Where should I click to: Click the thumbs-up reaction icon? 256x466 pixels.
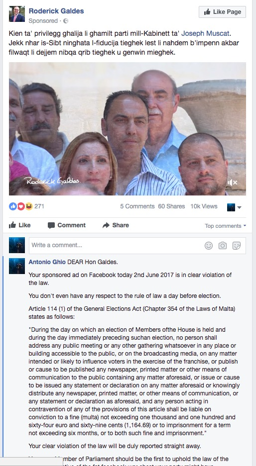click(13, 206)
